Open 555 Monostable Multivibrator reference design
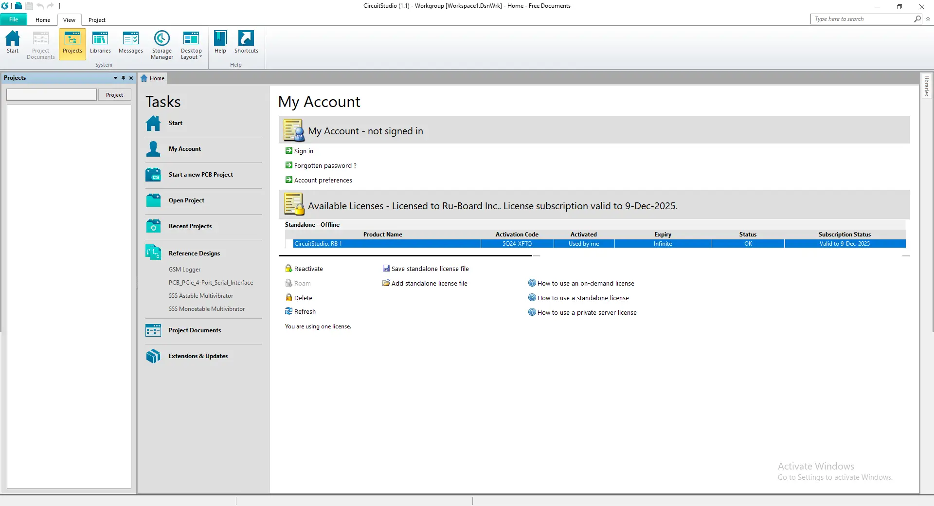Image resolution: width=934 pixels, height=506 pixels. point(207,309)
